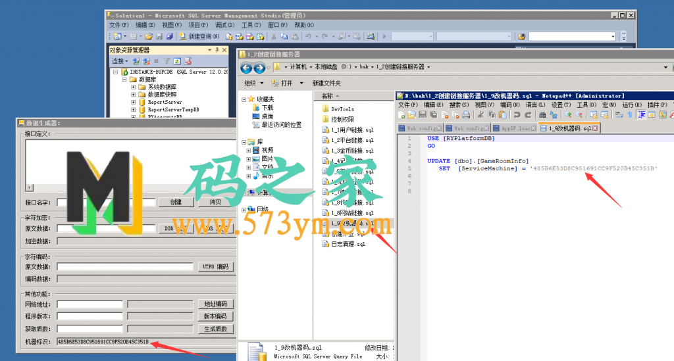The height and width of the screenshot is (361, 674).
Task: Click Cut scissors icon in SSMS toolbar
Action: pos(273,36)
